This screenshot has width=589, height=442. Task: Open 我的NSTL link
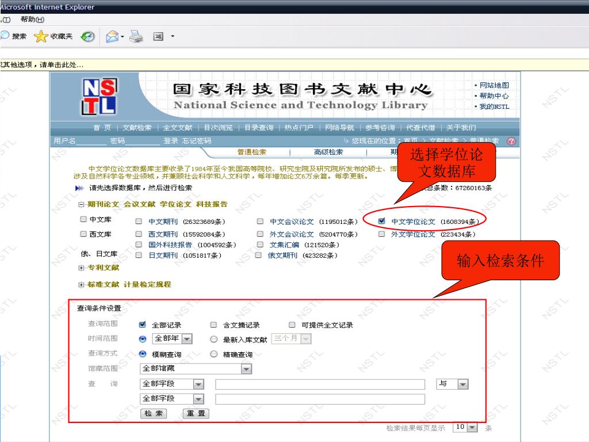pyautogui.click(x=494, y=106)
